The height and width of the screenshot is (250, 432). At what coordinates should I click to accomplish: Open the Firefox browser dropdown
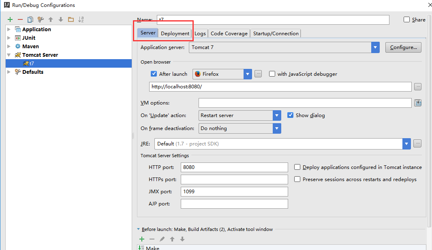click(x=248, y=74)
